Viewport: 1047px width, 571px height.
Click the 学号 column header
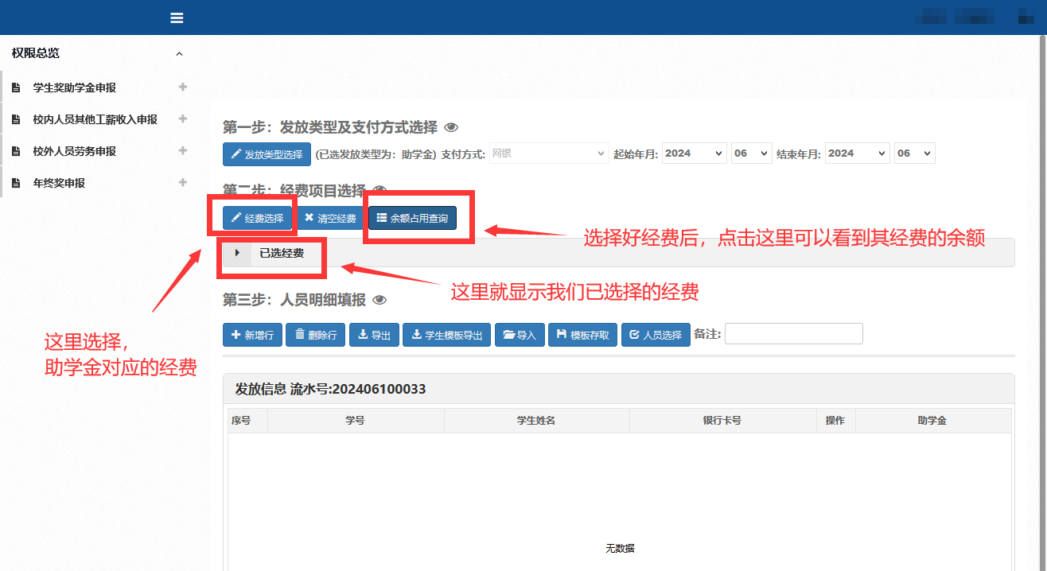click(356, 421)
